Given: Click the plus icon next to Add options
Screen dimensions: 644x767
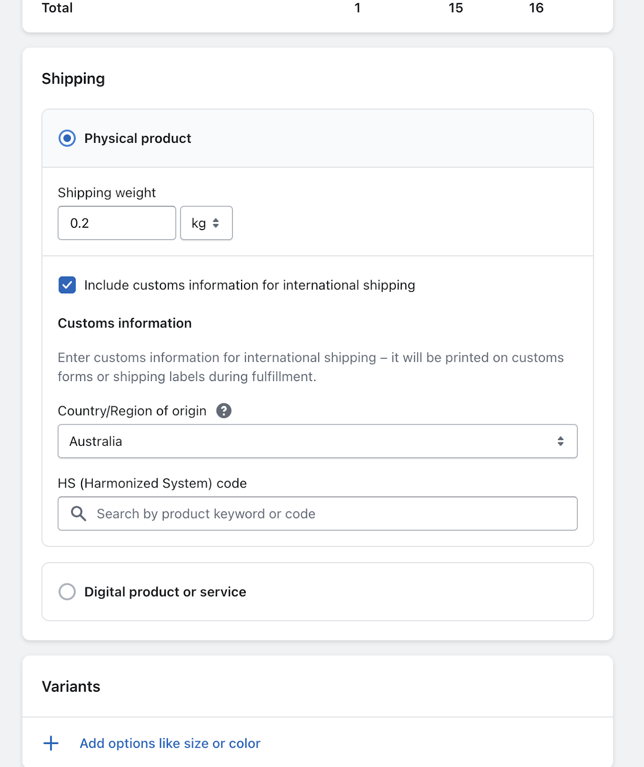Looking at the screenshot, I should (x=51, y=744).
